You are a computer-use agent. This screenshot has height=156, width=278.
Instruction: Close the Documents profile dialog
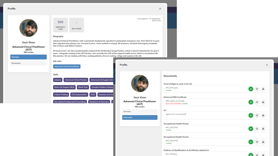pos(267,65)
